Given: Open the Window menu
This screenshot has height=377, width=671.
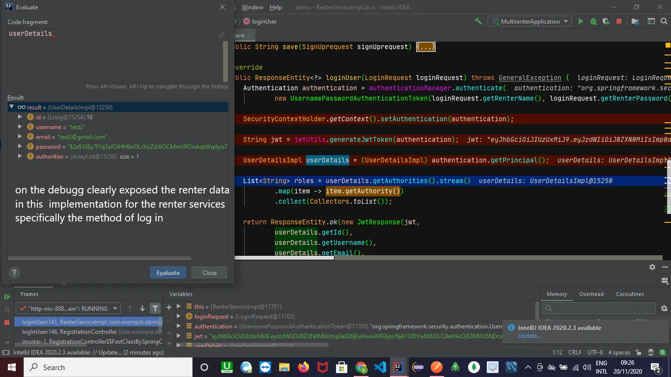Looking at the screenshot, I should click(x=252, y=7).
